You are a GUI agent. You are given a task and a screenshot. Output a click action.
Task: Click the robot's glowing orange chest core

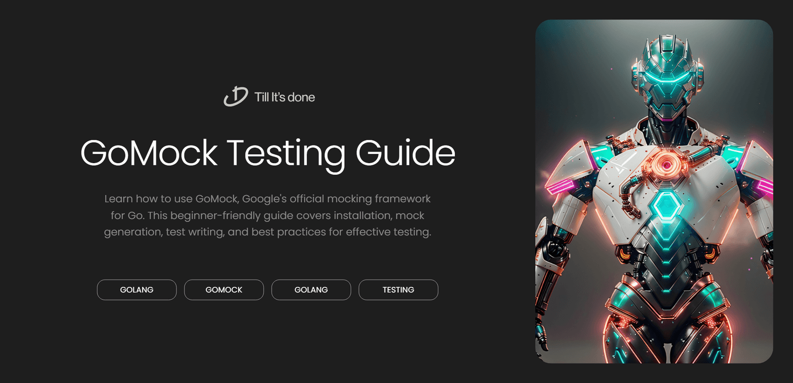(x=666, y=164)
